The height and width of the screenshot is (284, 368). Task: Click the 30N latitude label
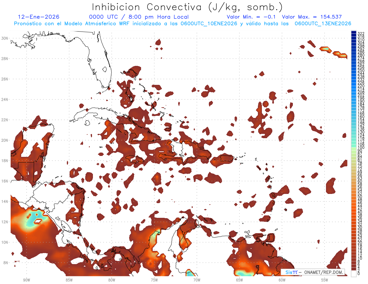pos(5,38)
